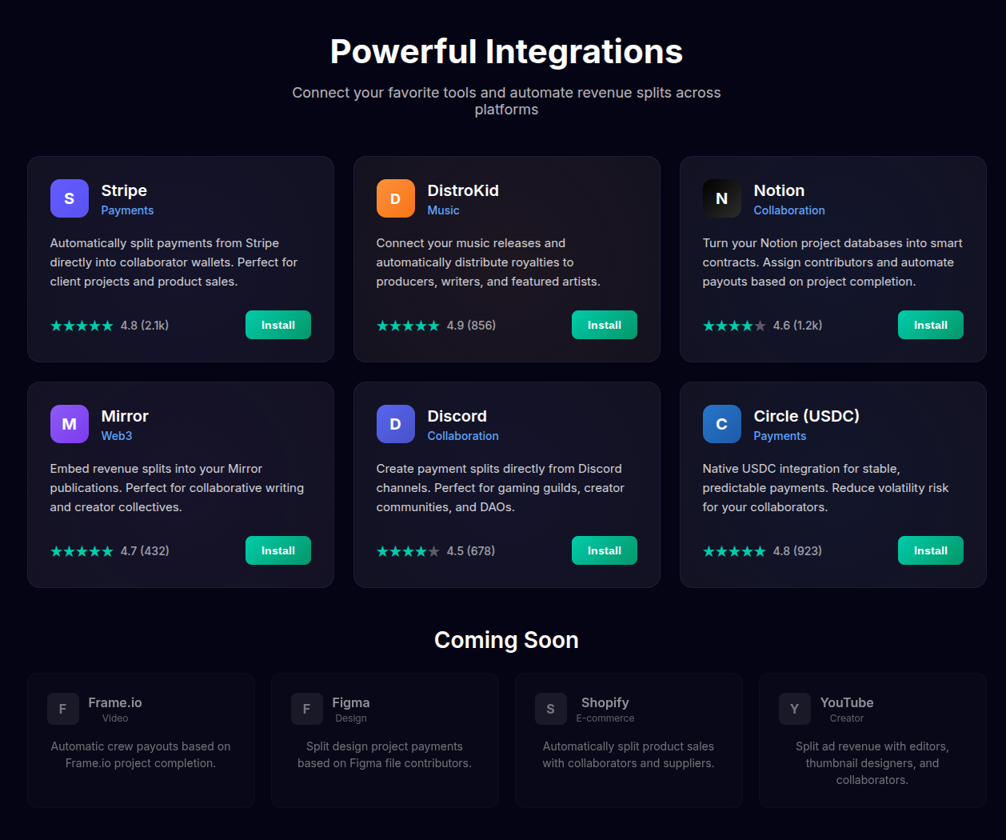Click the Payments tag under Circle (USDC)
This screenshot has width=1006, height=840.
(x=780, y=436)
